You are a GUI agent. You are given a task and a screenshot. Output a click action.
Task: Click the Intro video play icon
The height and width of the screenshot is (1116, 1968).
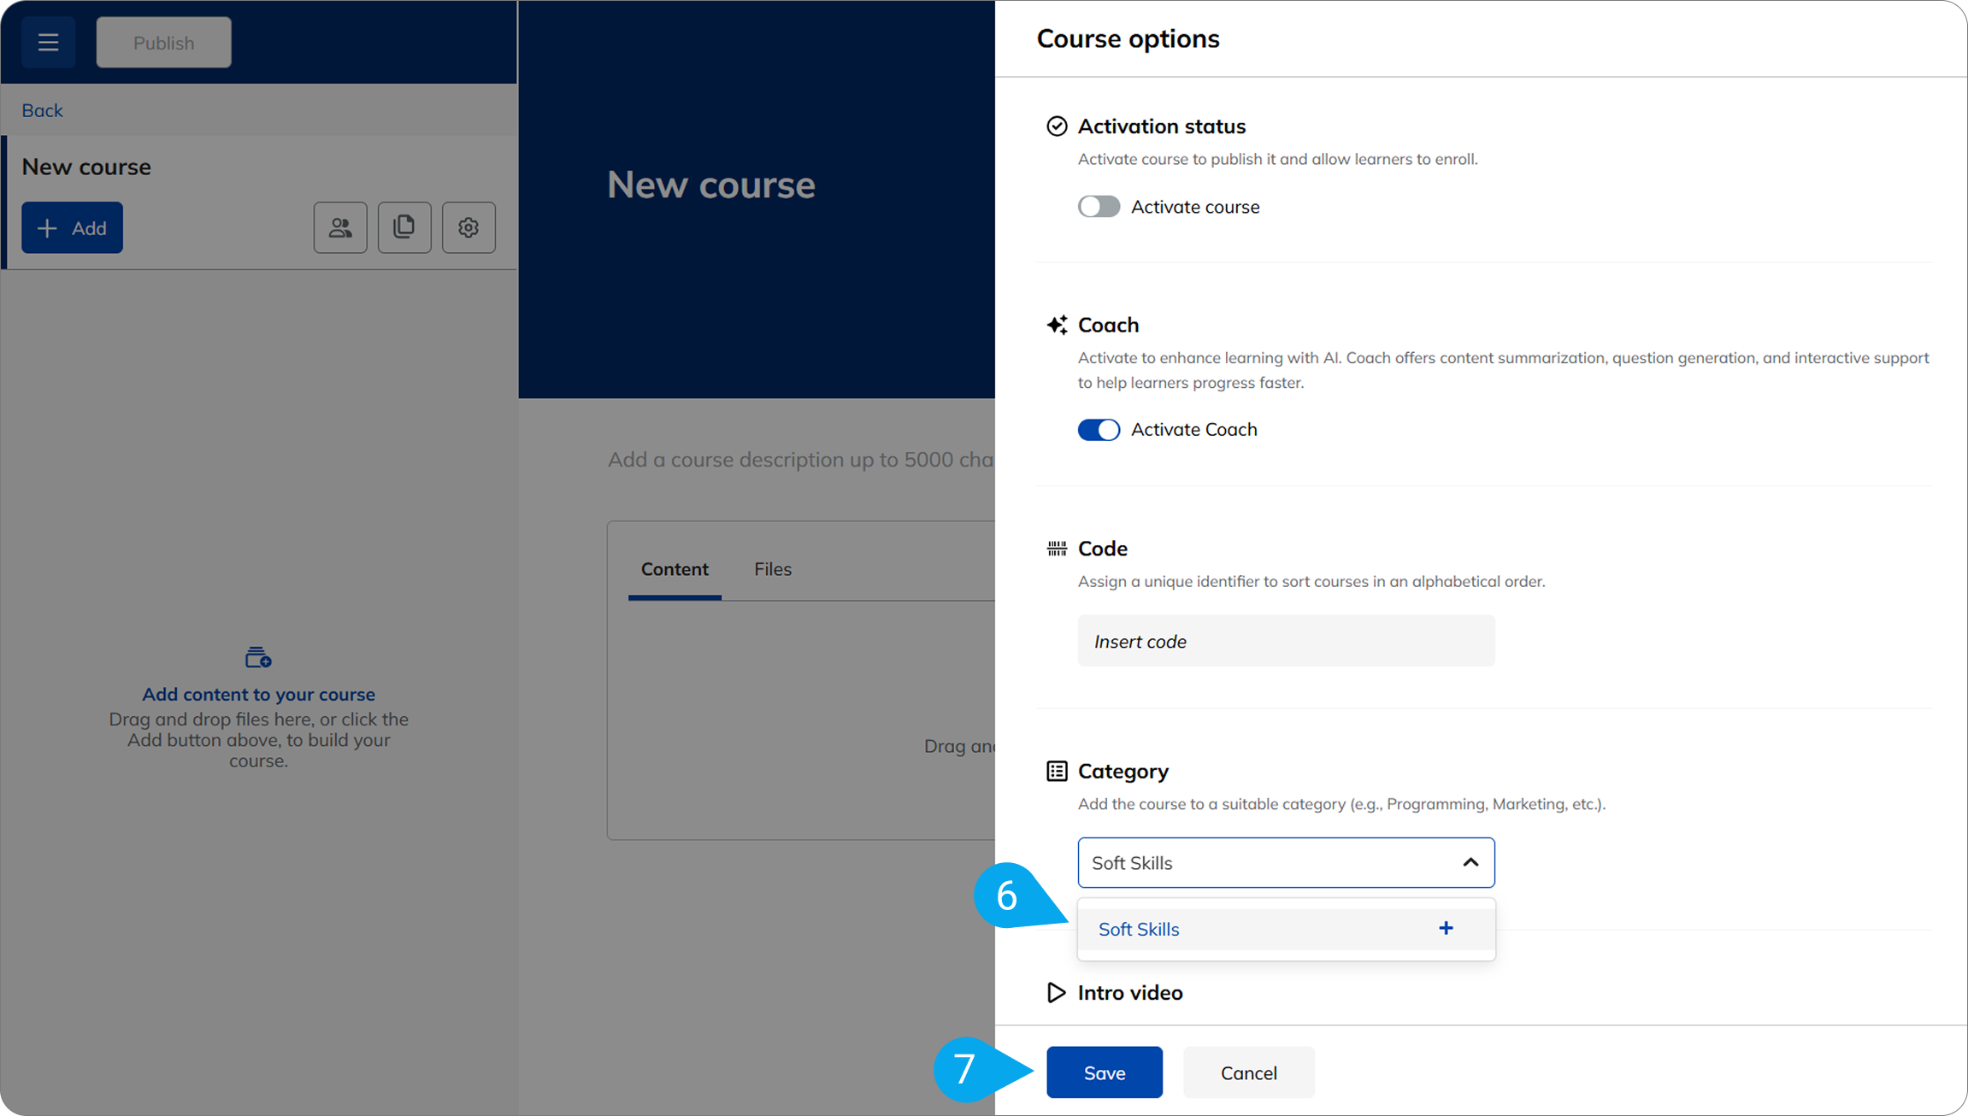tap(1057, 992)
